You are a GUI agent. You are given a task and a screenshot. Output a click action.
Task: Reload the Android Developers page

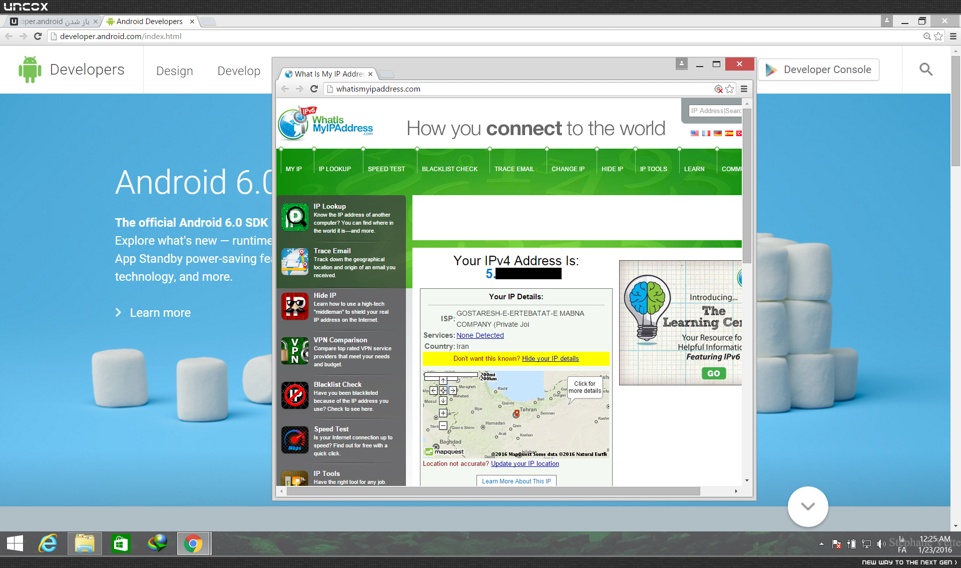point(38,36)
